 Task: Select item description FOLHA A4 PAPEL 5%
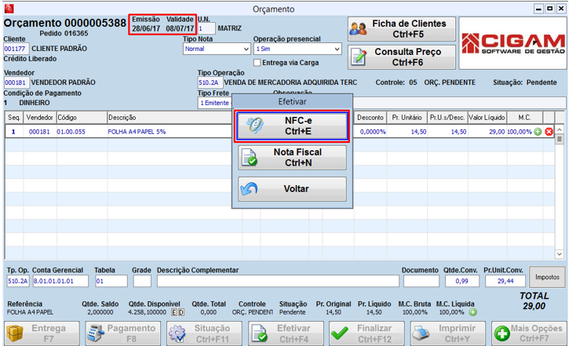tap(137, 132)
